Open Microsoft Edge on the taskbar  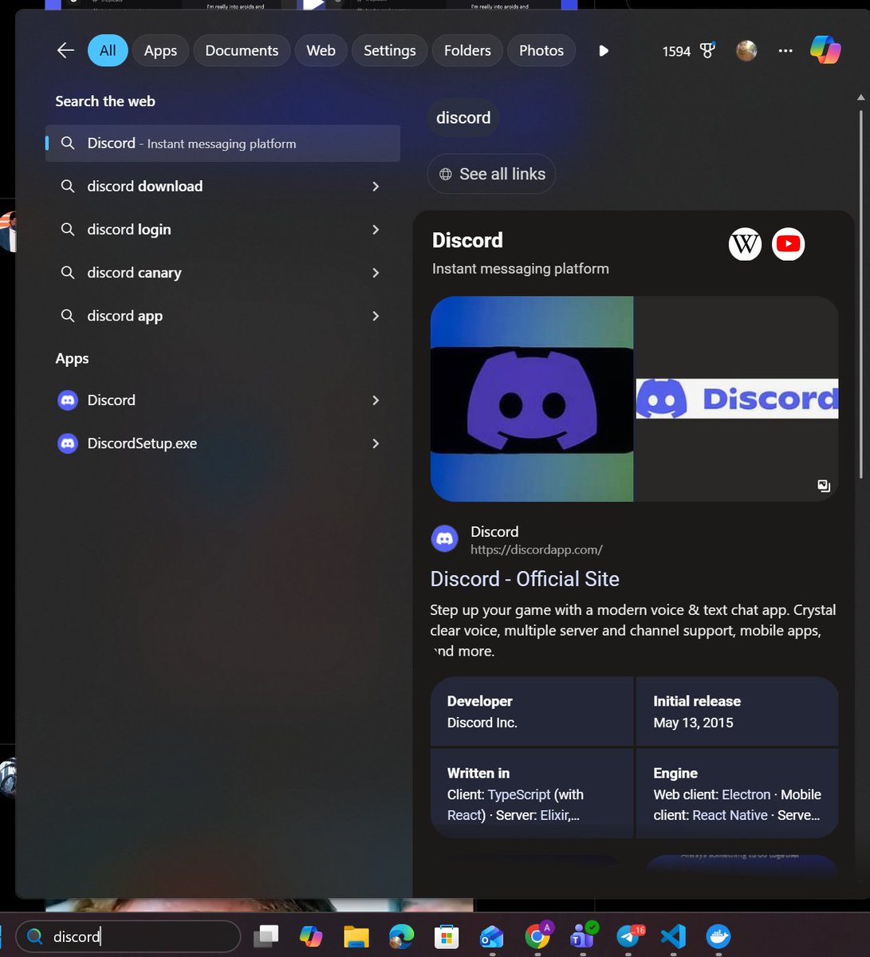click(x=402, y=936)
